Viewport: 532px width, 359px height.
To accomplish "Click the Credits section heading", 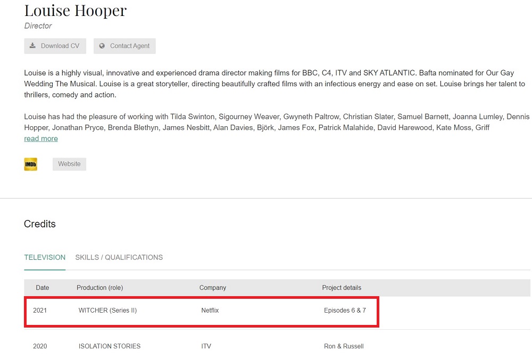I will [40, 224].
